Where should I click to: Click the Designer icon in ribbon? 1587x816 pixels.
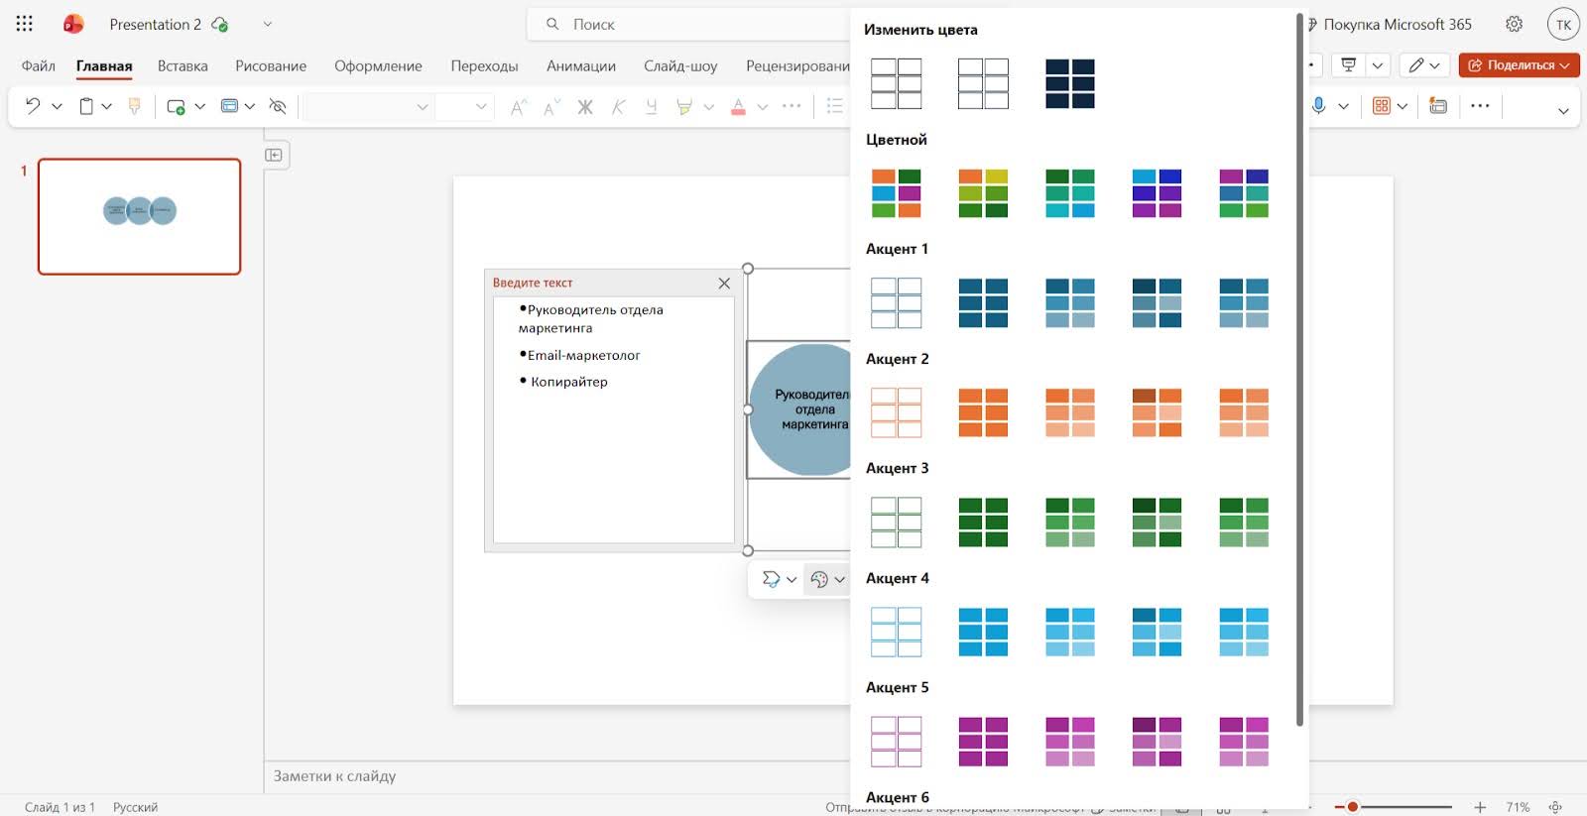(1438, 106)
